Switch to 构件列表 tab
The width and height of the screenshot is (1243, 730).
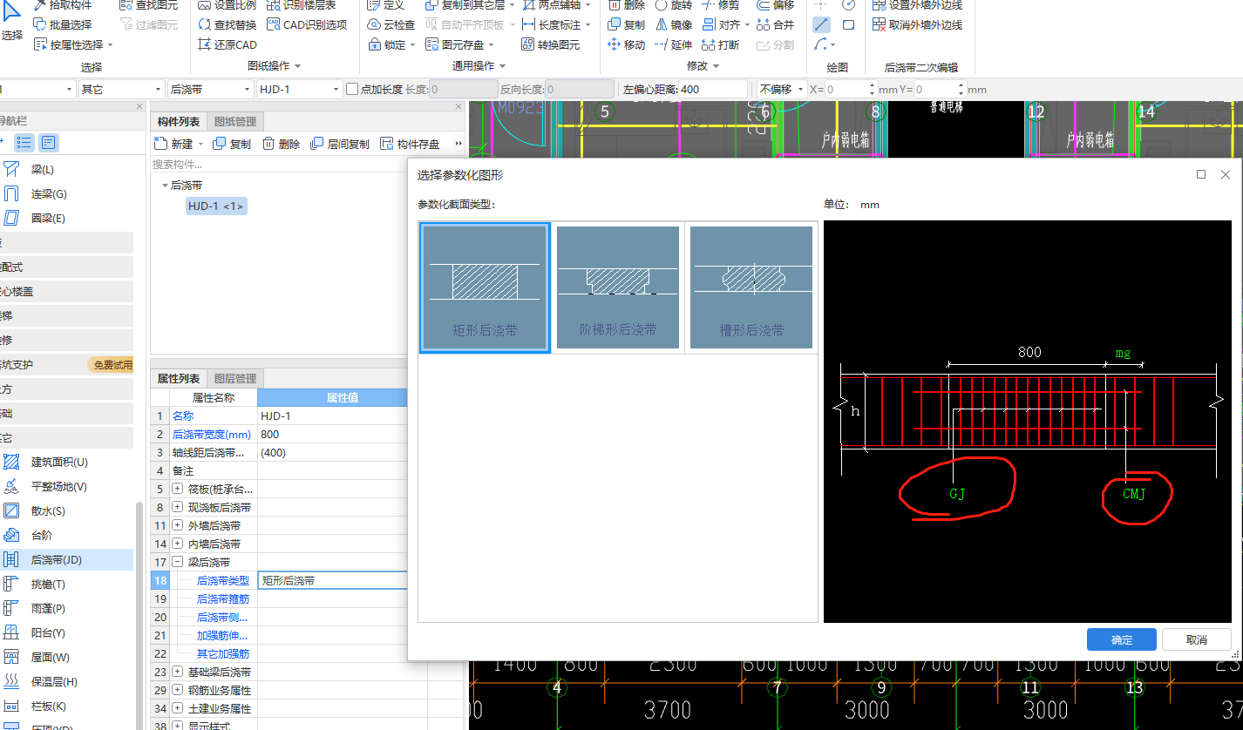179,122
